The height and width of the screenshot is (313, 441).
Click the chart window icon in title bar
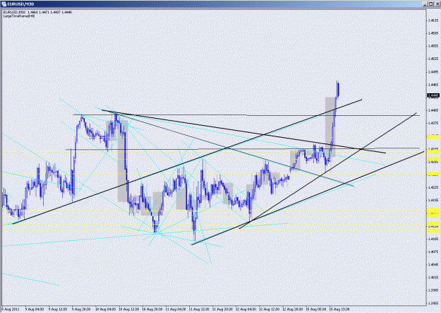tap(4, 4)
